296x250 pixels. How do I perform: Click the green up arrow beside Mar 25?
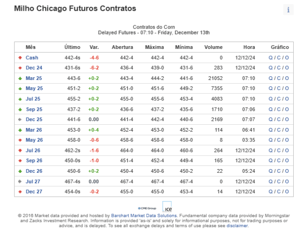click(x=20, y=78)
